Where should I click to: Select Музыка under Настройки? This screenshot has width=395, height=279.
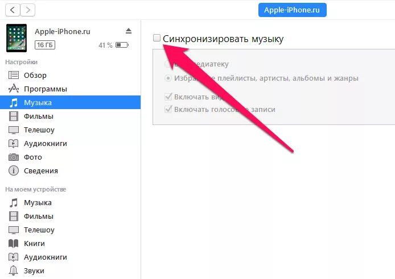coord(70,102)
